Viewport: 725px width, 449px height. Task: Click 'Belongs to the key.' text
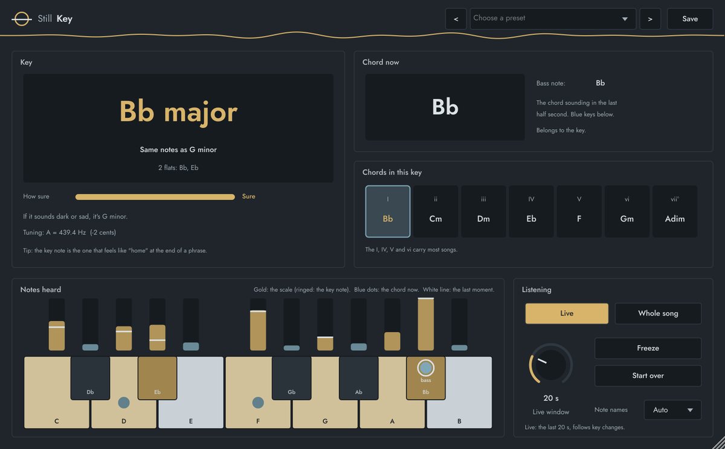pos(561,130)
